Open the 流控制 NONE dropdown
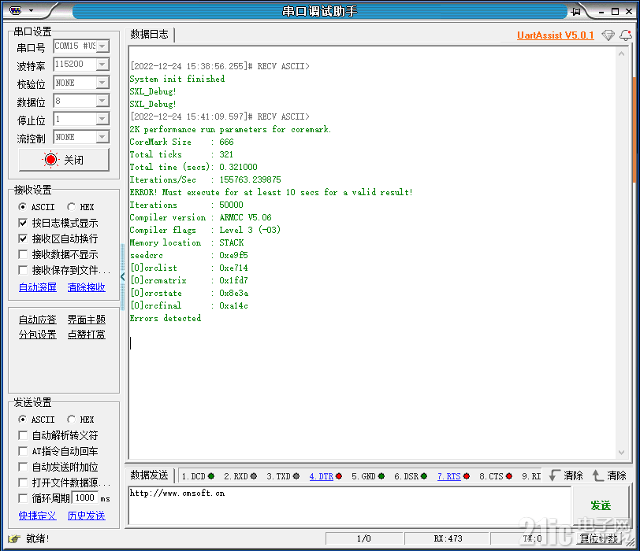 click(x=102, y=137)
